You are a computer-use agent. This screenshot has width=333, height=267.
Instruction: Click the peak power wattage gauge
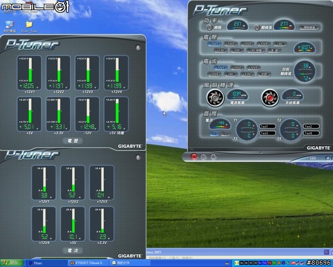pos(284,24)
